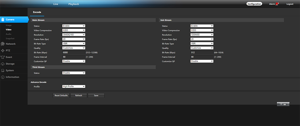Open Sub Stream Bit Rate Type dropdown
The height and width of the screenshot is (126, 300).
point(202,43)
